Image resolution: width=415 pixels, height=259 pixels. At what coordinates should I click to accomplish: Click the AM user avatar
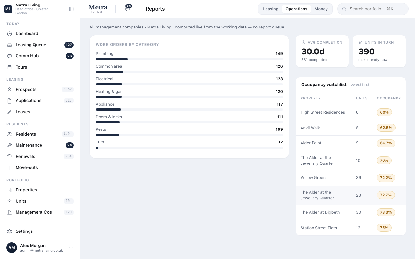(12, 248)
